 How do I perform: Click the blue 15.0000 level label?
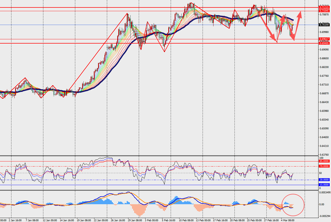tap(324, 185)
